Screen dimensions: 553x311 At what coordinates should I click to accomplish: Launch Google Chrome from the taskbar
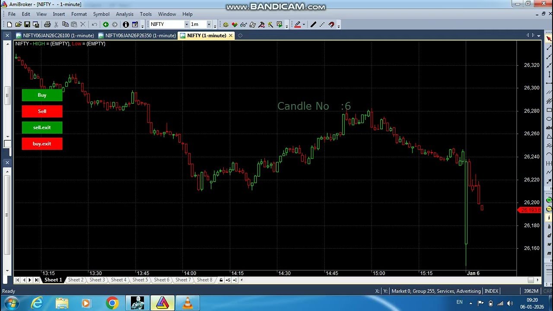[112, 303]
